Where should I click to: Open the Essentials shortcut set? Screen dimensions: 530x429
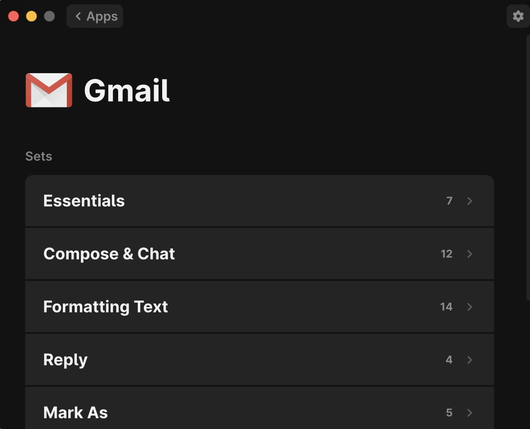pyautogui.click(x=260, y=201)
